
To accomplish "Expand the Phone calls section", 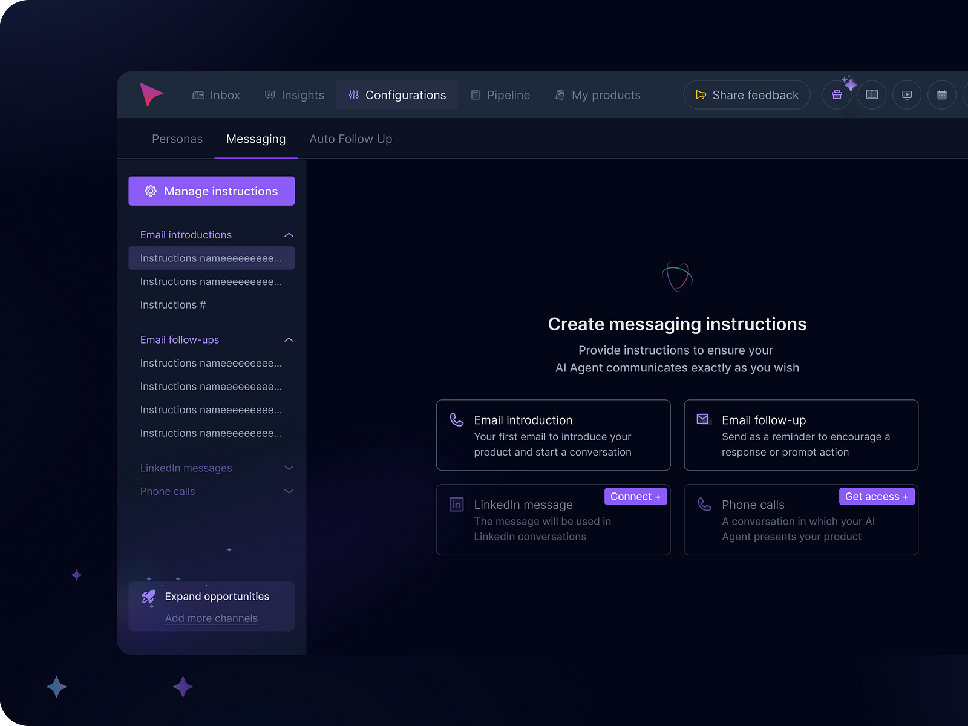I will click(x=289, y=491).
